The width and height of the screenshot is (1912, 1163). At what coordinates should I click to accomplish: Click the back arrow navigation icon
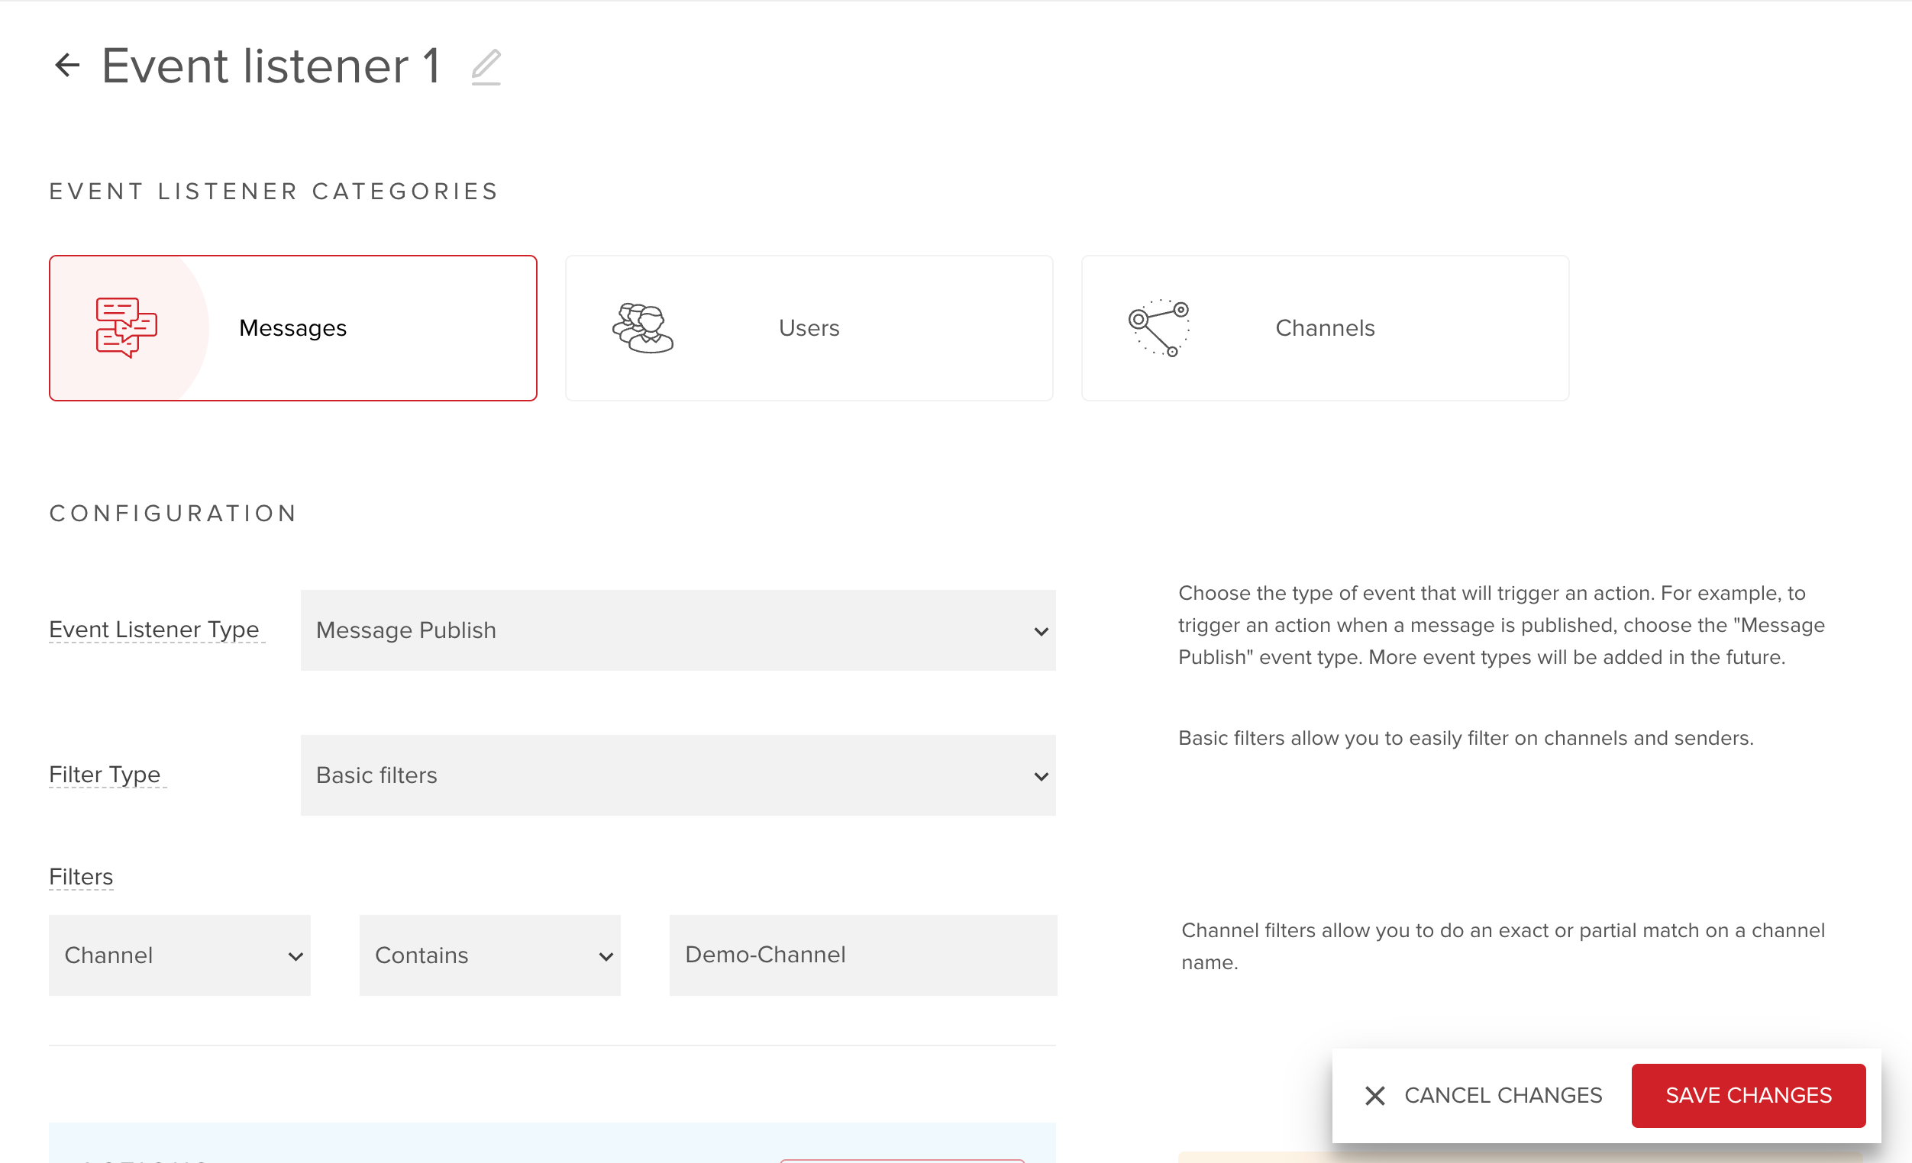point(66,64)
